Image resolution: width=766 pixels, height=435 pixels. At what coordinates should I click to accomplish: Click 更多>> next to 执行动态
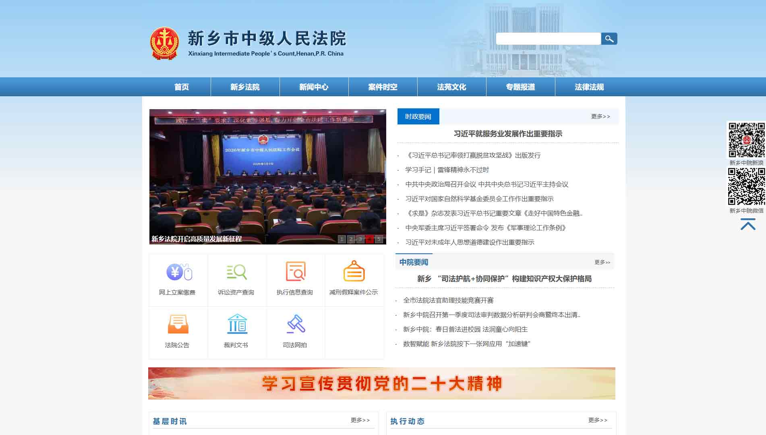point(598,420)
